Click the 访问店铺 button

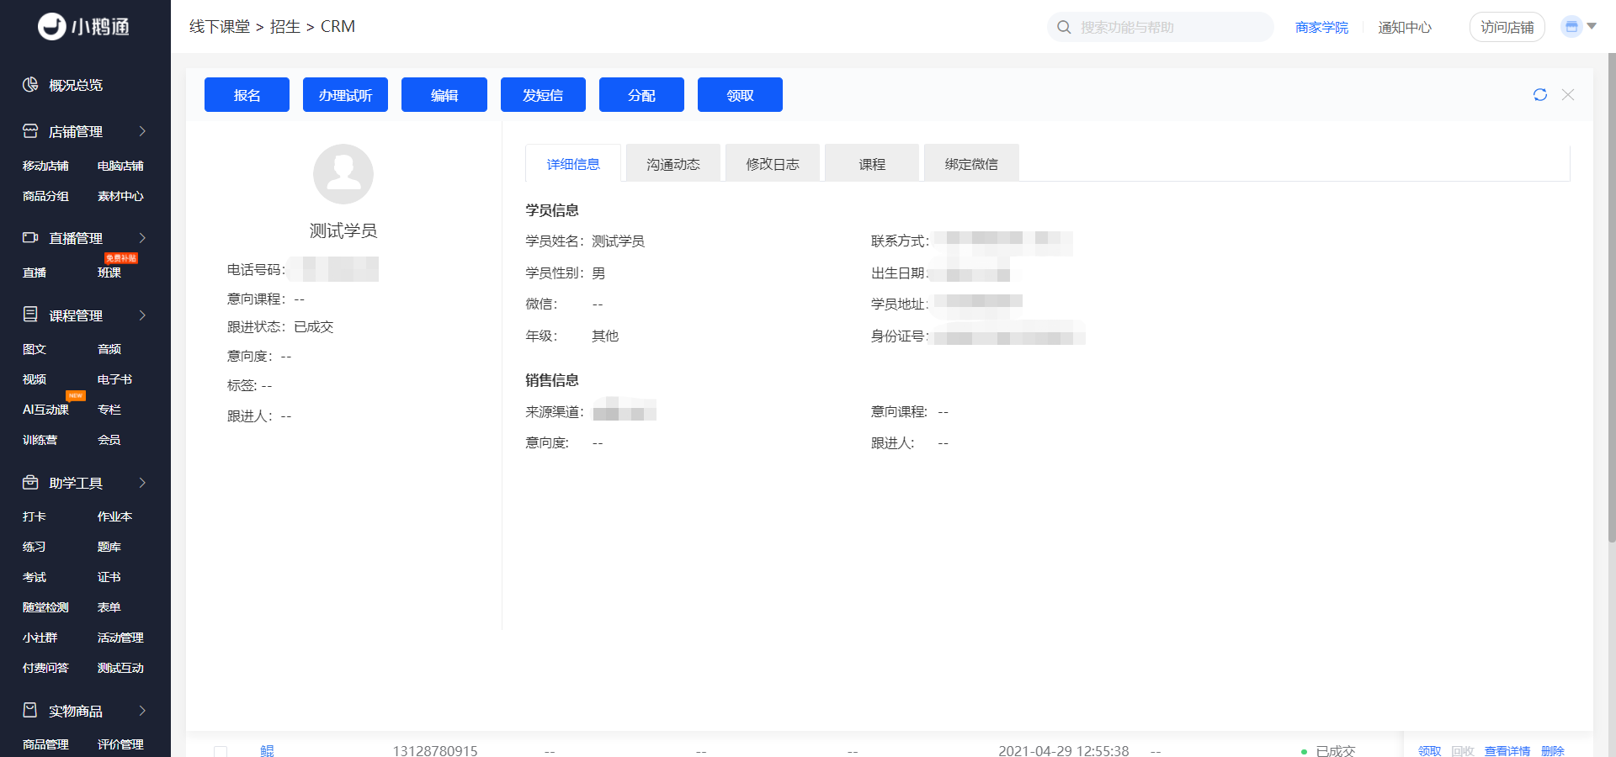coord(1507,27)
